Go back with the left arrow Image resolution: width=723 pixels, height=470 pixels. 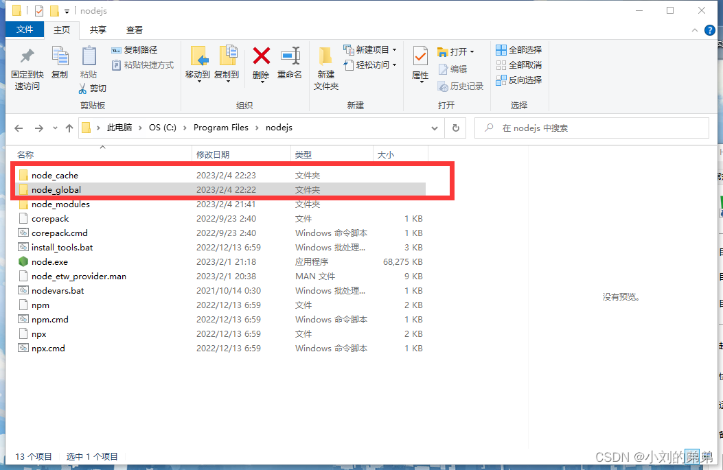click(x=19, y=128)
